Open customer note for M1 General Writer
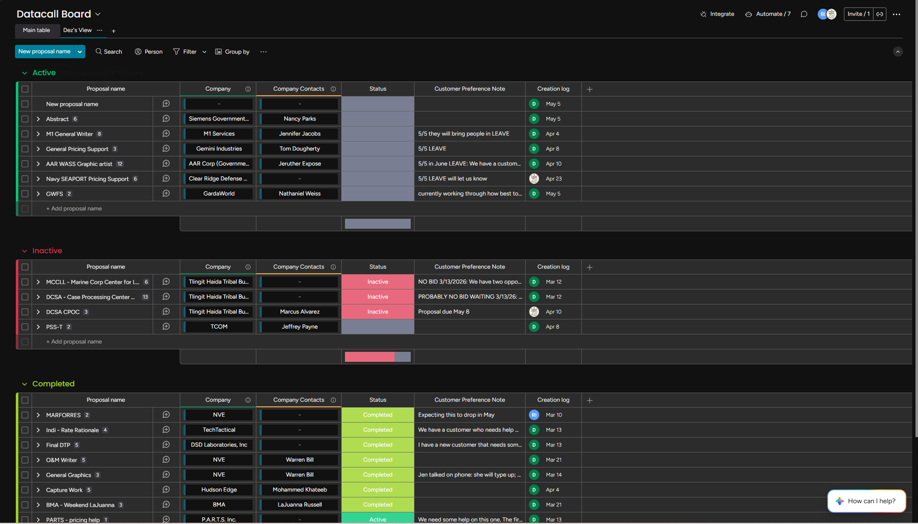The height and width of the screenshot is (524, 918). (470, 134)
